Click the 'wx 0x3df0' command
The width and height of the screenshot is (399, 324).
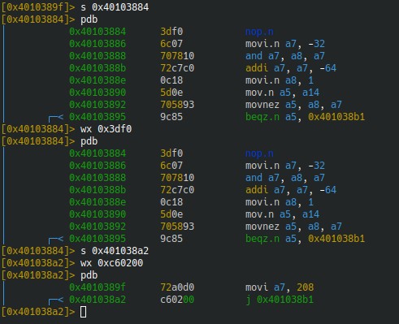(106, 129)
